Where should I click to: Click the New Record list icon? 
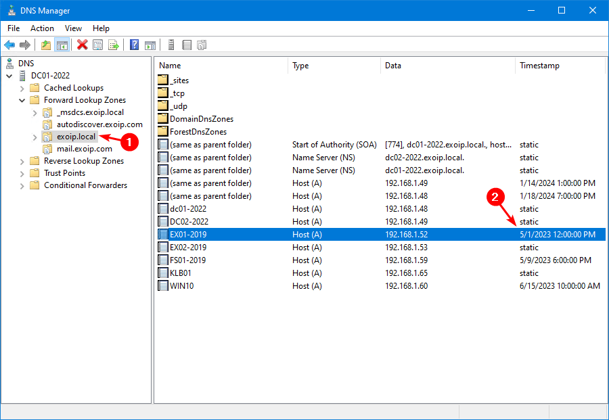186,45
